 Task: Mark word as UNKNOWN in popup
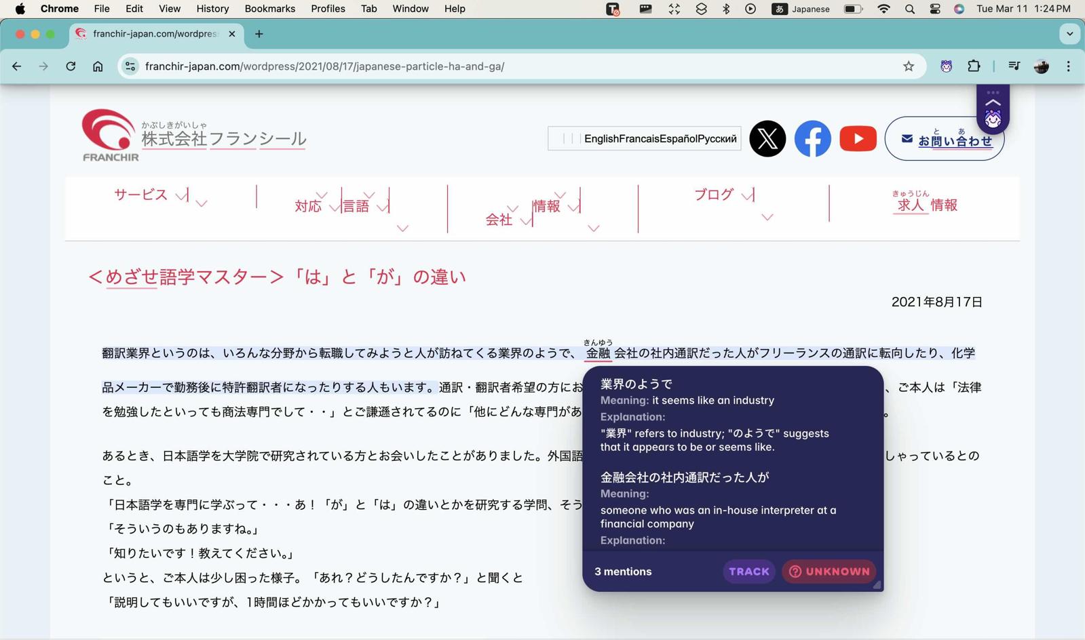(829, 572)
